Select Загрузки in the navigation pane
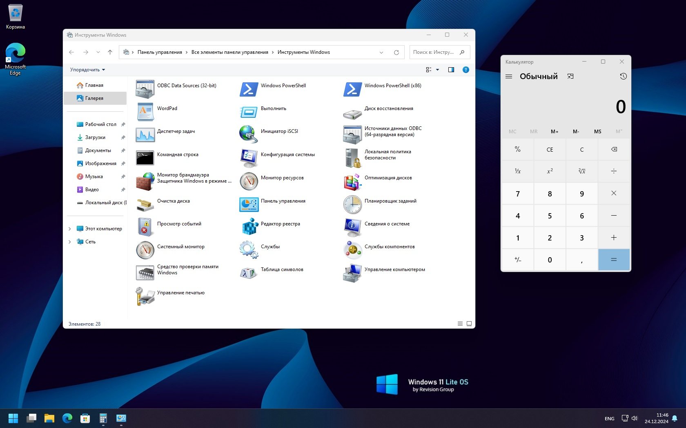This screenshot has height=428, width=686. click(95, 137)
